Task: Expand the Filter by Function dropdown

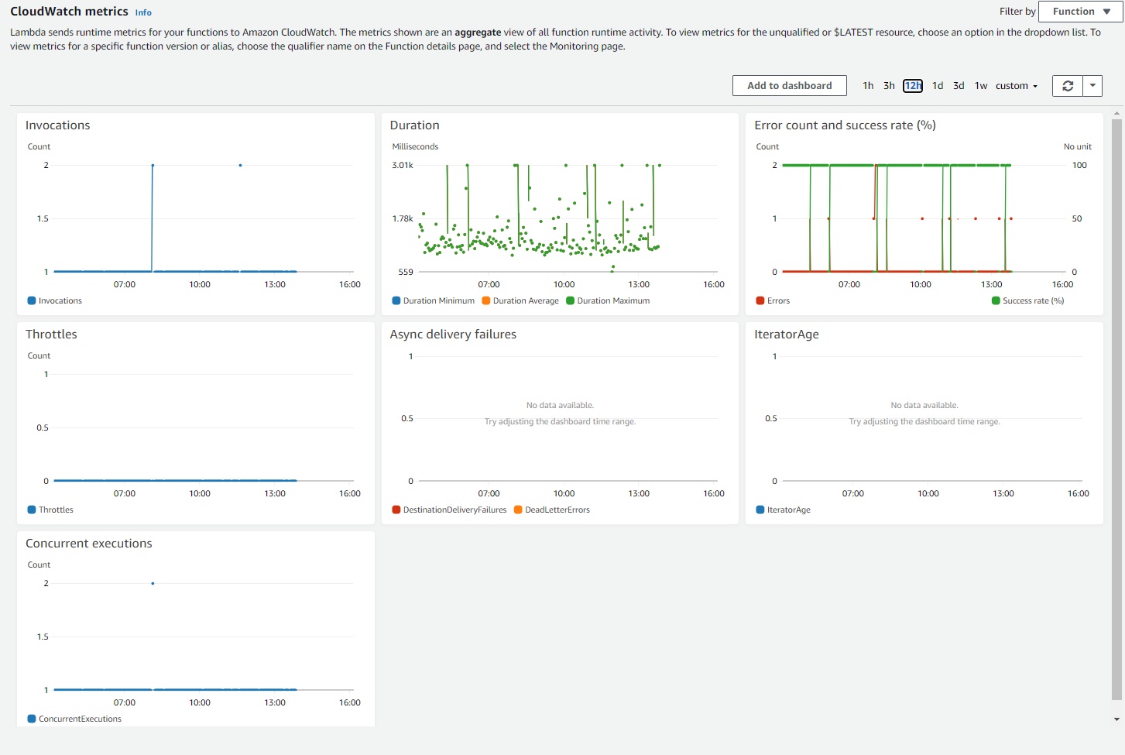Action: click(1081, 12)
